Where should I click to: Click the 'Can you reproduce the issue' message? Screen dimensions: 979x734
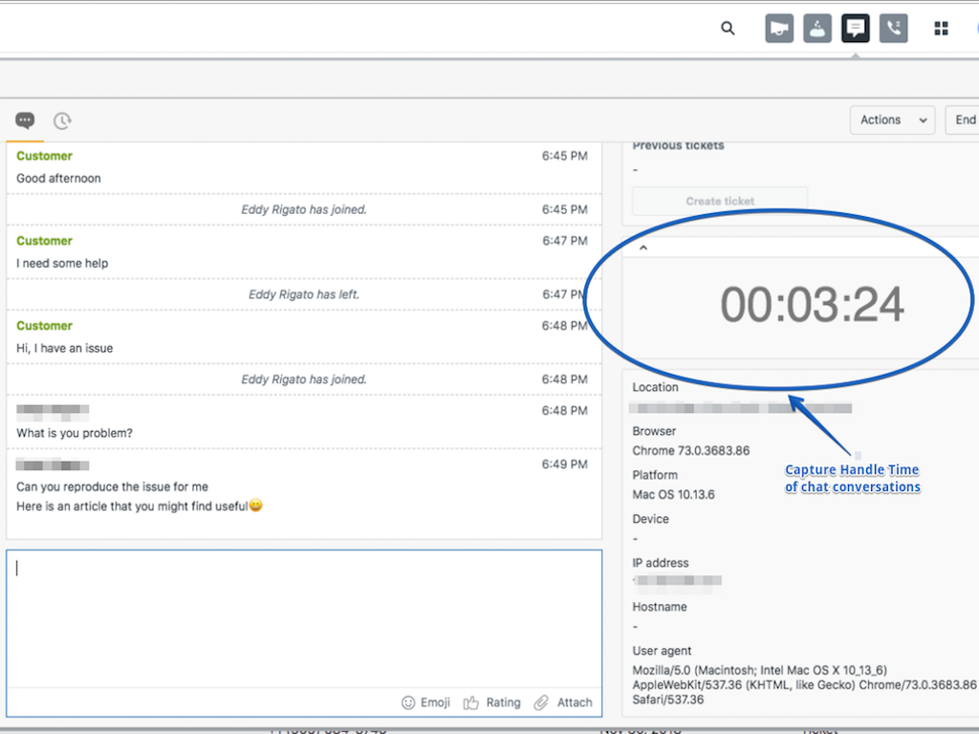[x=112, y=486]
